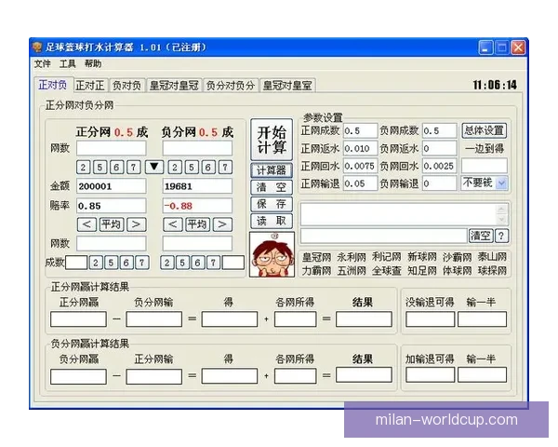
Task: Click the 平均 button under 负分网 赔率
Action: 197,224
